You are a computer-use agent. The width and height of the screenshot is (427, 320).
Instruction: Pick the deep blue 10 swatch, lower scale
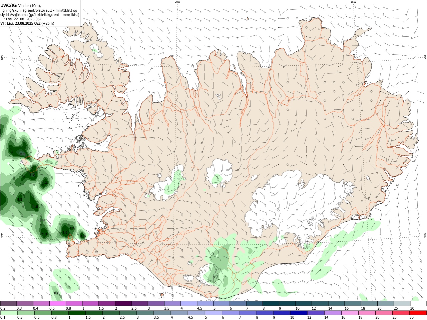(299, 313)
